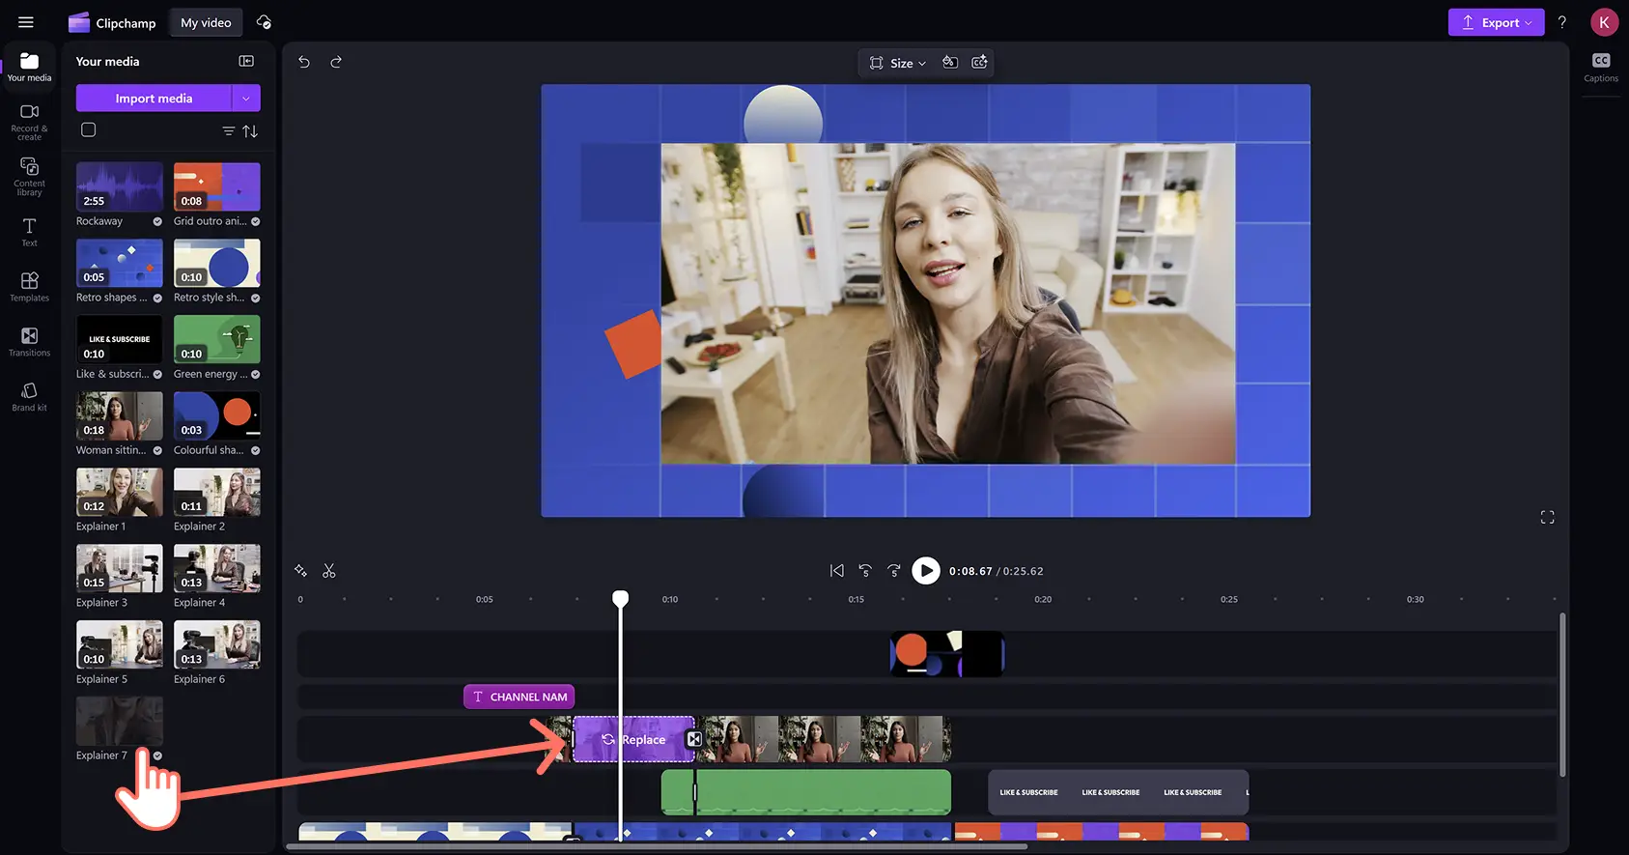This screenshot has width=1629, height=855.
Task: Select the Colourful shapes media thumbnail
Action: (217, 415)
